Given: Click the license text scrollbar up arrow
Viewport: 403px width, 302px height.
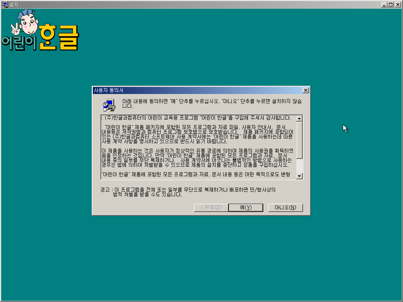Looking at the screenshot, I should [299, 118].
